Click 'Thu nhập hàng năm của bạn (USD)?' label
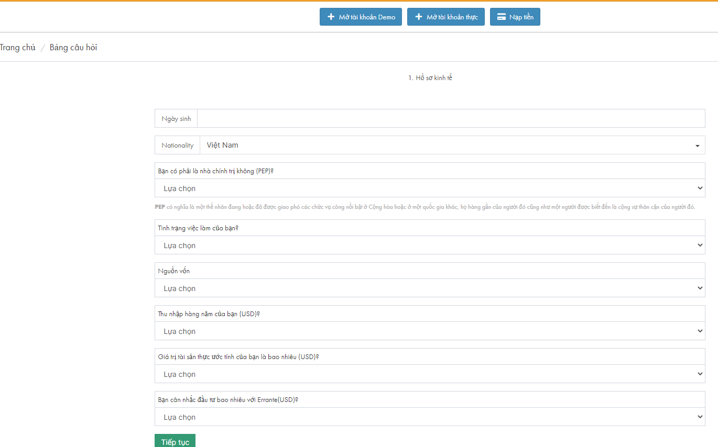718x447 pixels. pyautogui.click(x=209, y=314)
